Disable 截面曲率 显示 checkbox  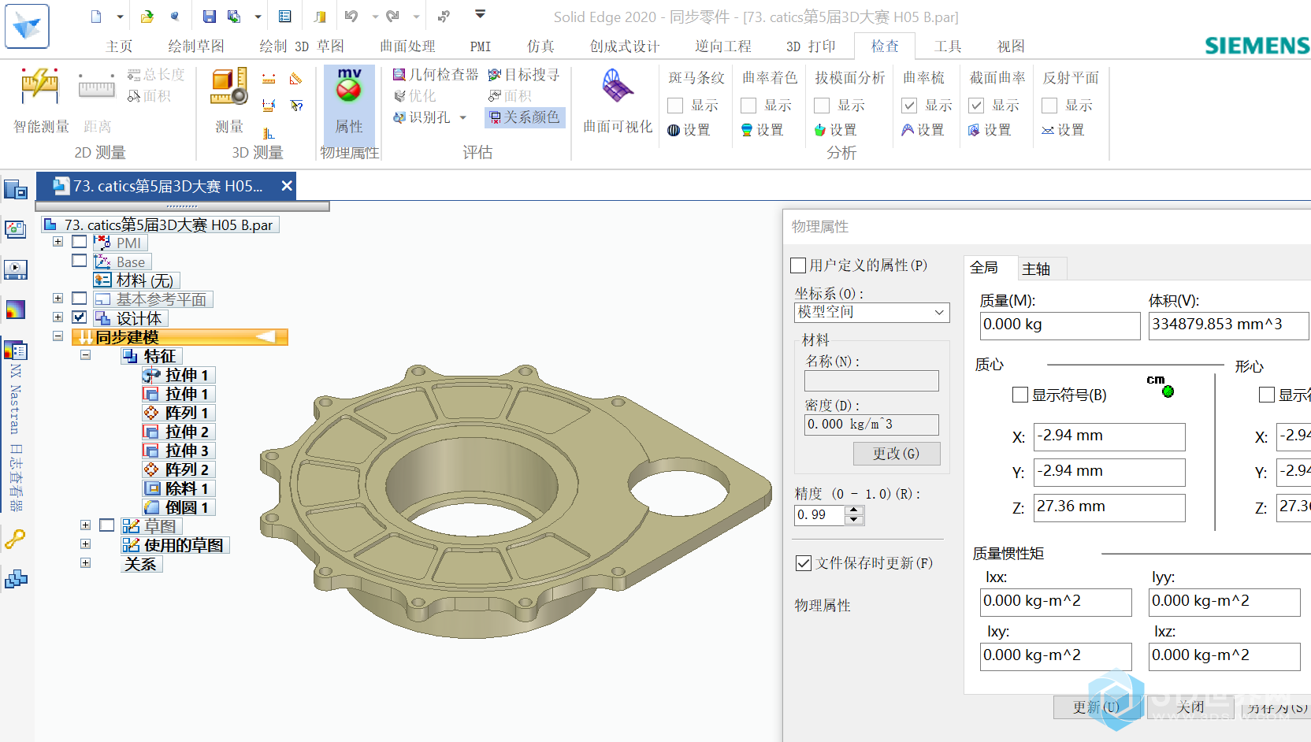click(x=976, y=106)
